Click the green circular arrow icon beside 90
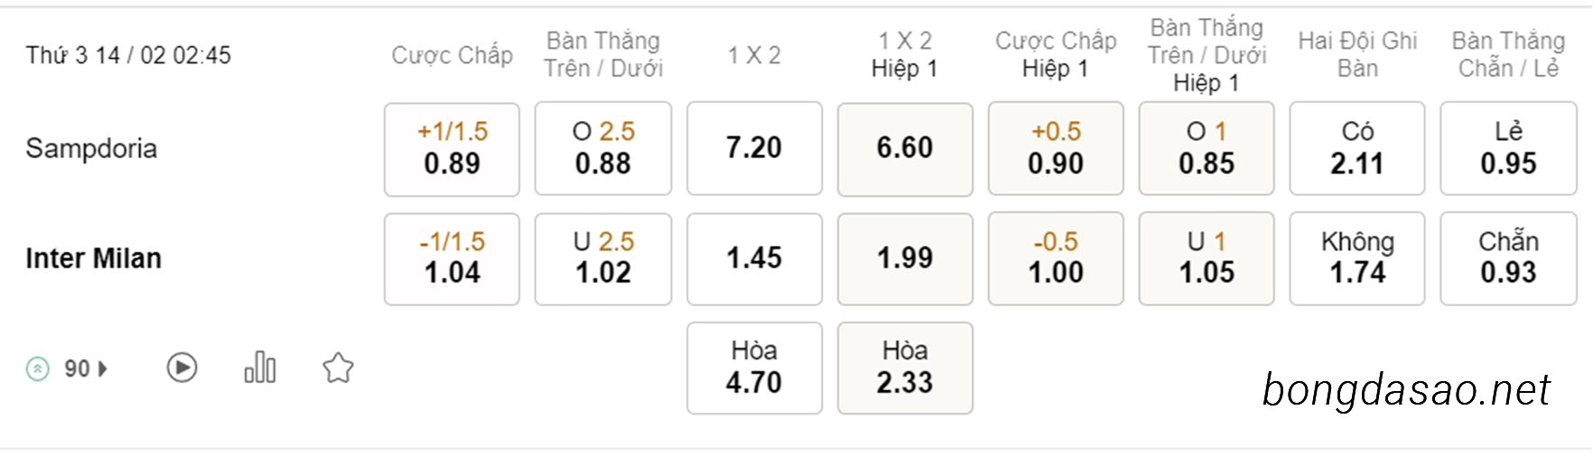This screenshot has width=1593, height=457. click(x=38, y=368)
